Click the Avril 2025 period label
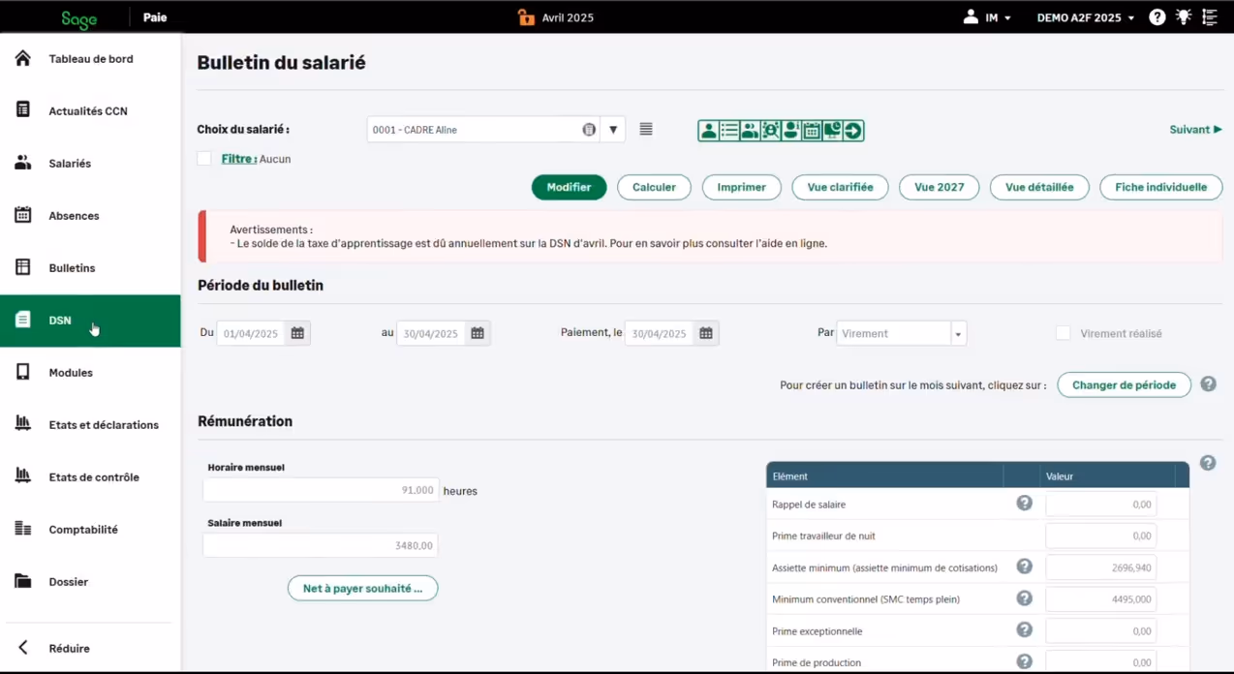The image size is (1234, 674). [x=568, y=17]
